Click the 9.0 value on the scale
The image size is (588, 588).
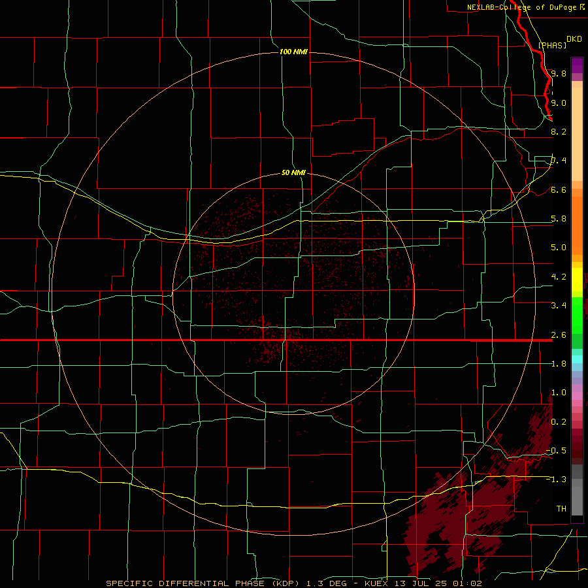pyautogui.click(x=559, y=103)
